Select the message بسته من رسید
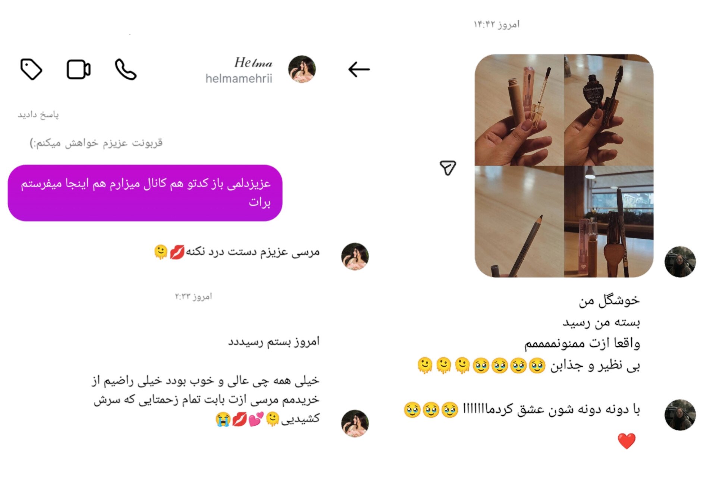This screenshot has width=716, height=477. point(601,322)
